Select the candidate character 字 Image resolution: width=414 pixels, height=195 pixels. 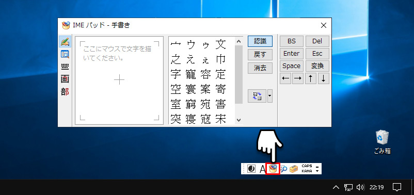point(176,74)
